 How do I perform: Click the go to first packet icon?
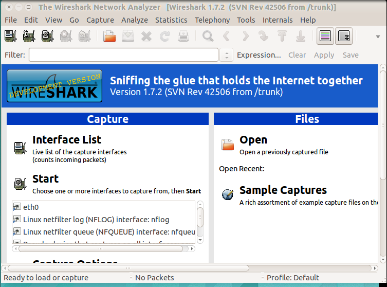(x=282, y=36)
